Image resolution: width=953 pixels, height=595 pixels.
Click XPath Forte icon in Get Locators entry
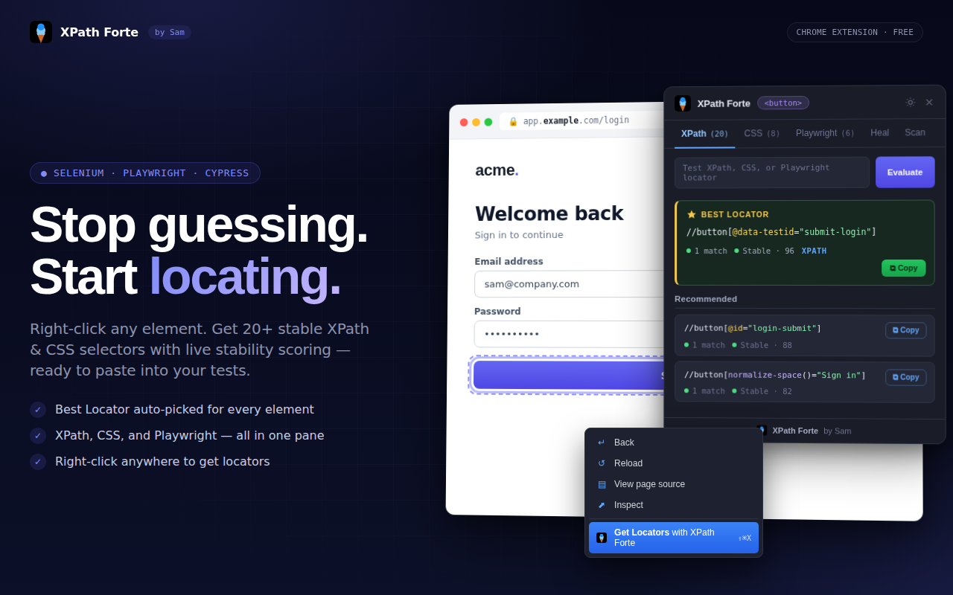tap(602, 538)
